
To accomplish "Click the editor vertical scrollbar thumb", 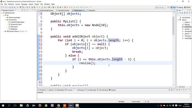I will point(173,26).
